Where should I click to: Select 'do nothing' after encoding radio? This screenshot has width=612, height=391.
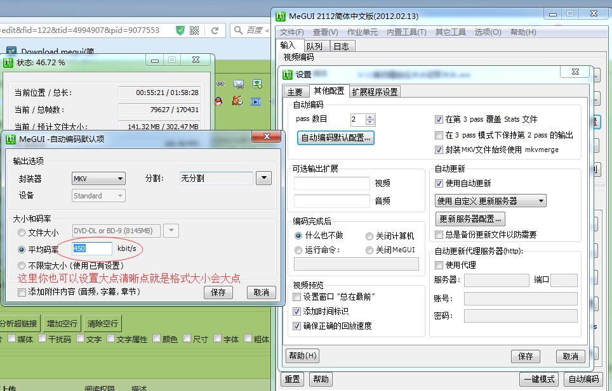click(298, 236)
